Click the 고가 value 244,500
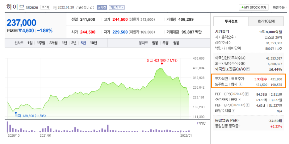 click(120, 19)
